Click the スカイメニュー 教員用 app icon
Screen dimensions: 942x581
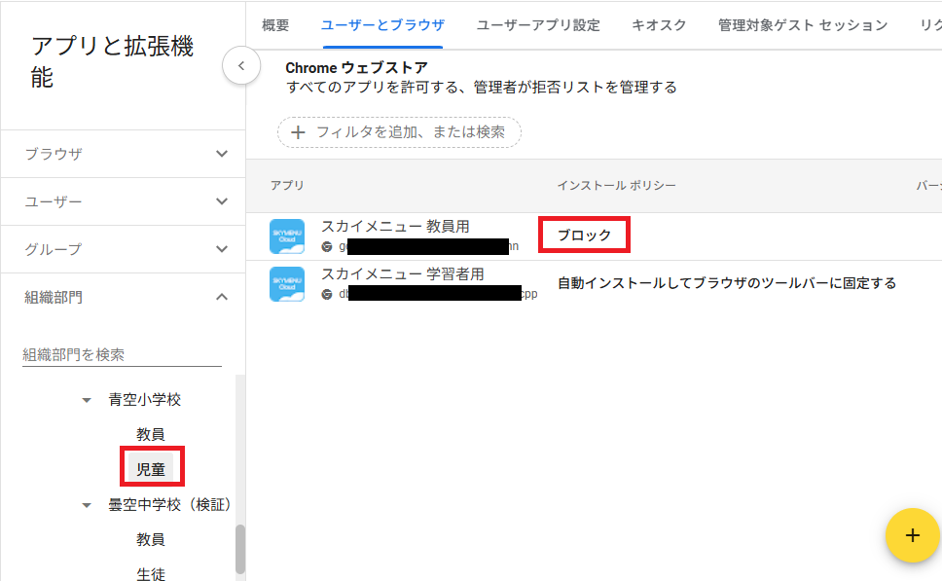[x=287, y=236]
